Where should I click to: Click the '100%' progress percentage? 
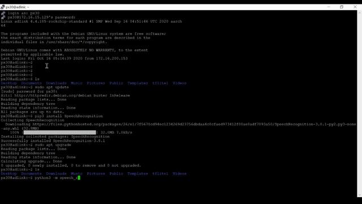point(14,133)
